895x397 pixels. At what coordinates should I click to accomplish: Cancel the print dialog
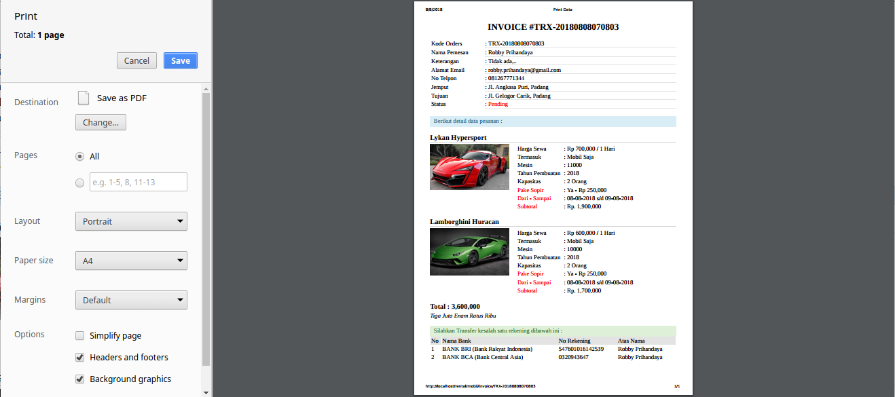tap(136, 60)
